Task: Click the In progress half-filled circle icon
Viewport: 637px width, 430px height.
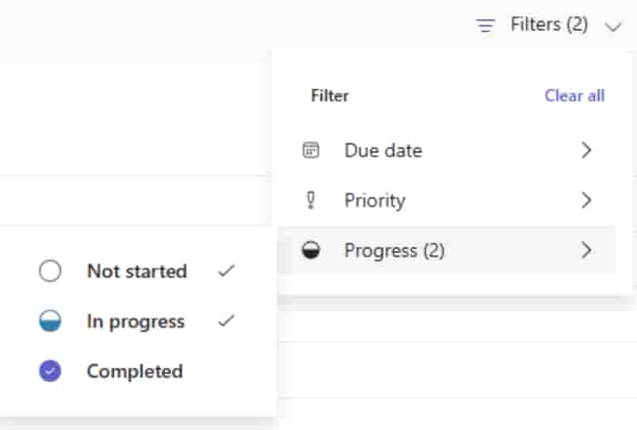Action: [x=50, y=321]
